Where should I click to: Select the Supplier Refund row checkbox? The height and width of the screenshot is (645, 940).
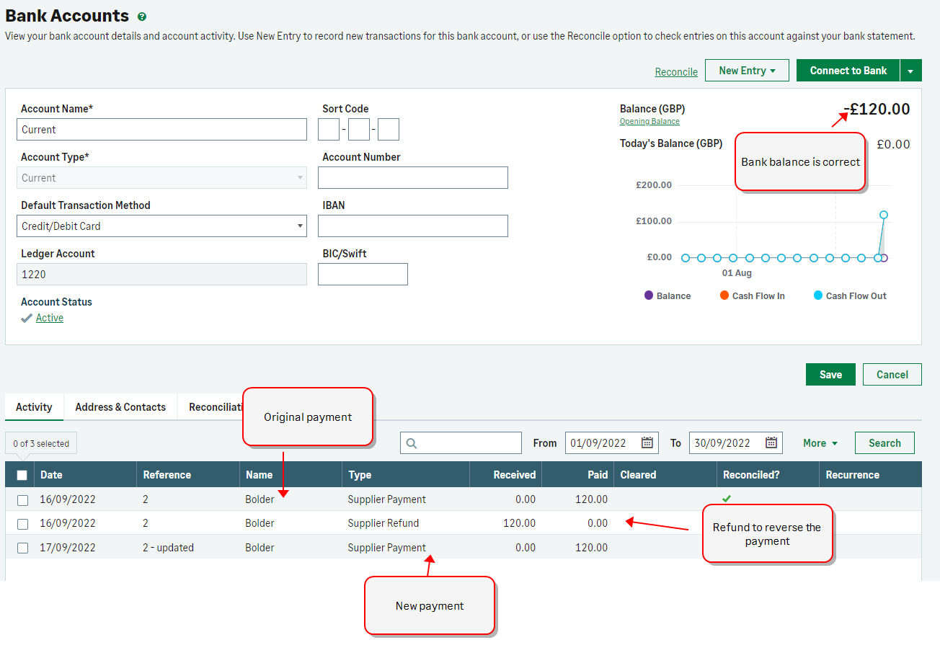pos(22,524)
